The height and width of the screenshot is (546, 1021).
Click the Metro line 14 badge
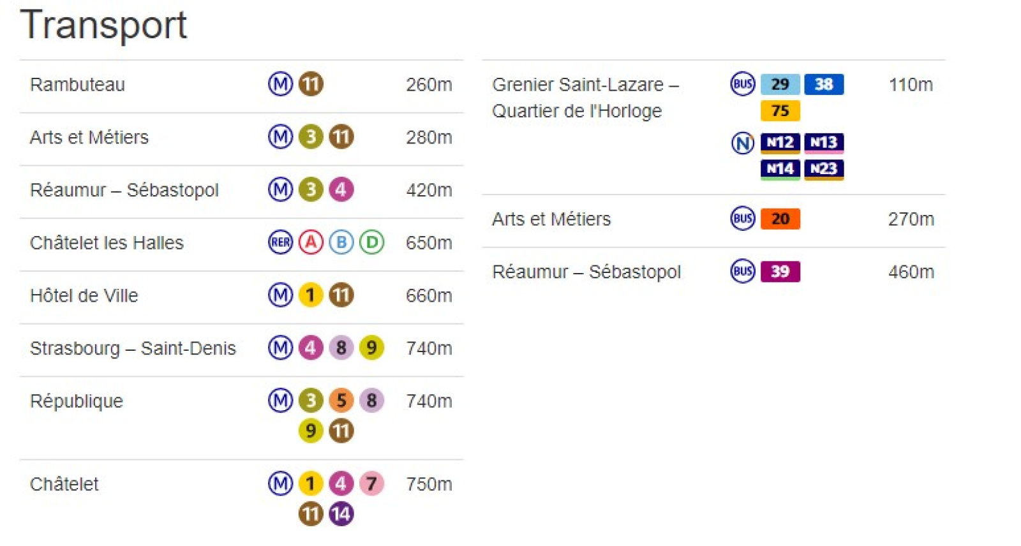[341, 513]
